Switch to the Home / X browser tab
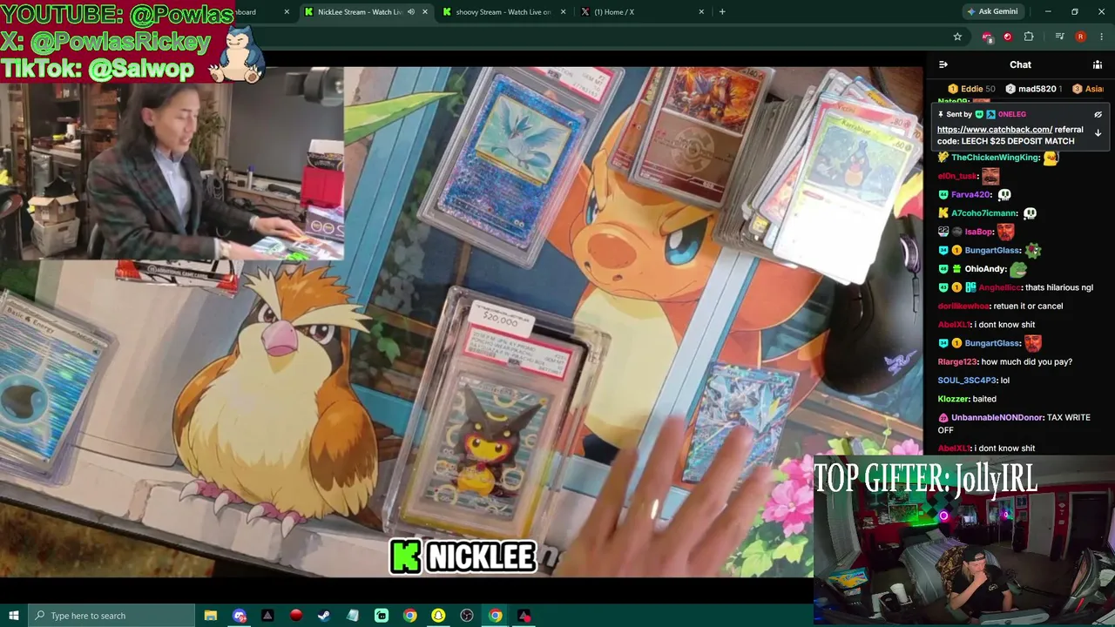Viewport: 1115px width, 627px height. click(x=641, y=12)
